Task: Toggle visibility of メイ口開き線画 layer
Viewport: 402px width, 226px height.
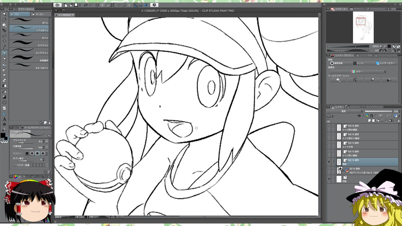Action: (329, 128)
